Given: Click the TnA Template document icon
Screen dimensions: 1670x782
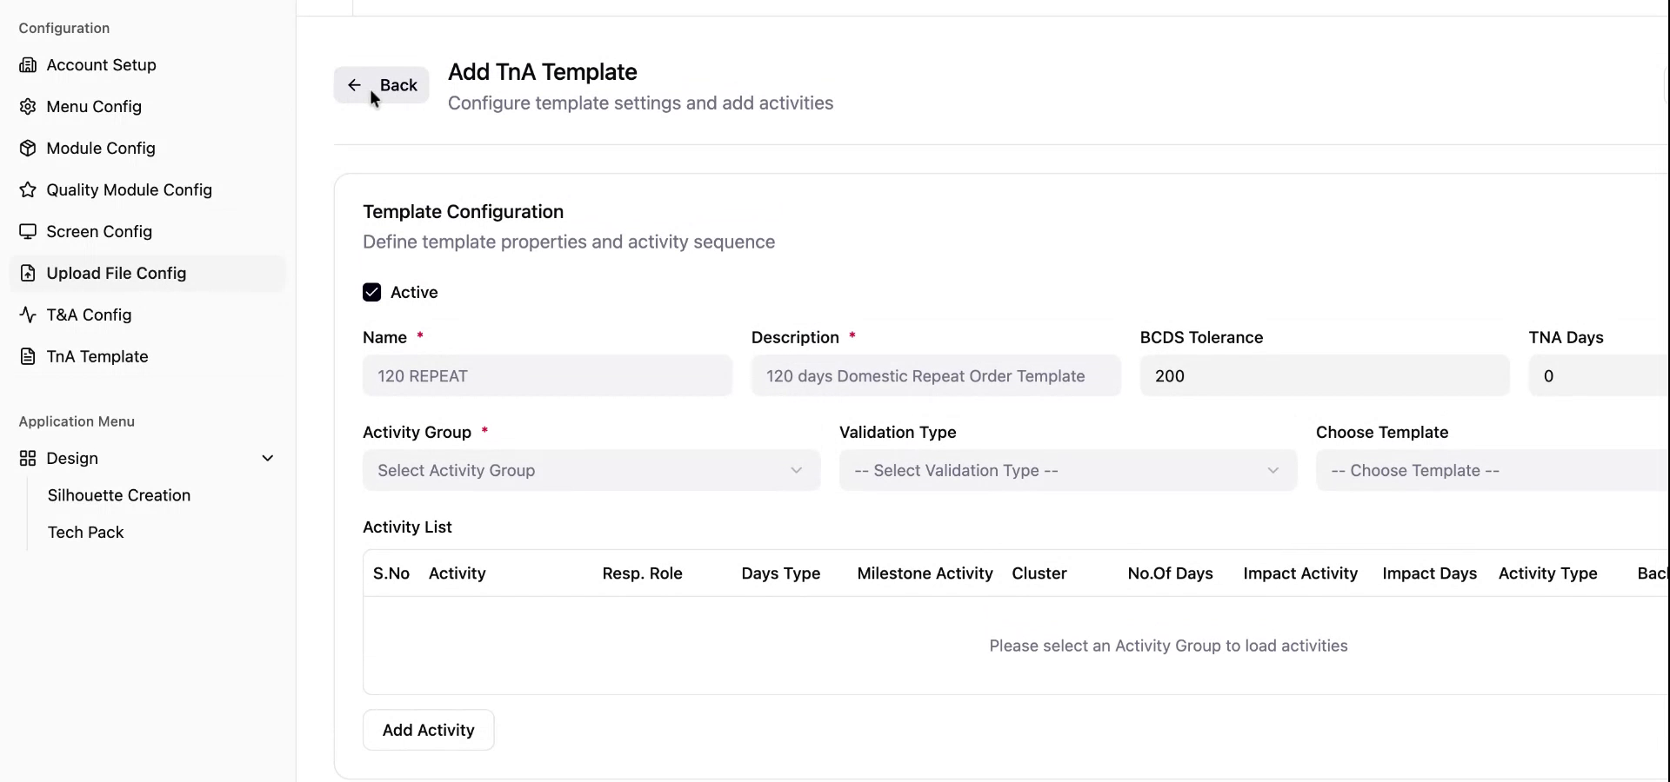Looking at the screenshot, I should coord(28,357).
